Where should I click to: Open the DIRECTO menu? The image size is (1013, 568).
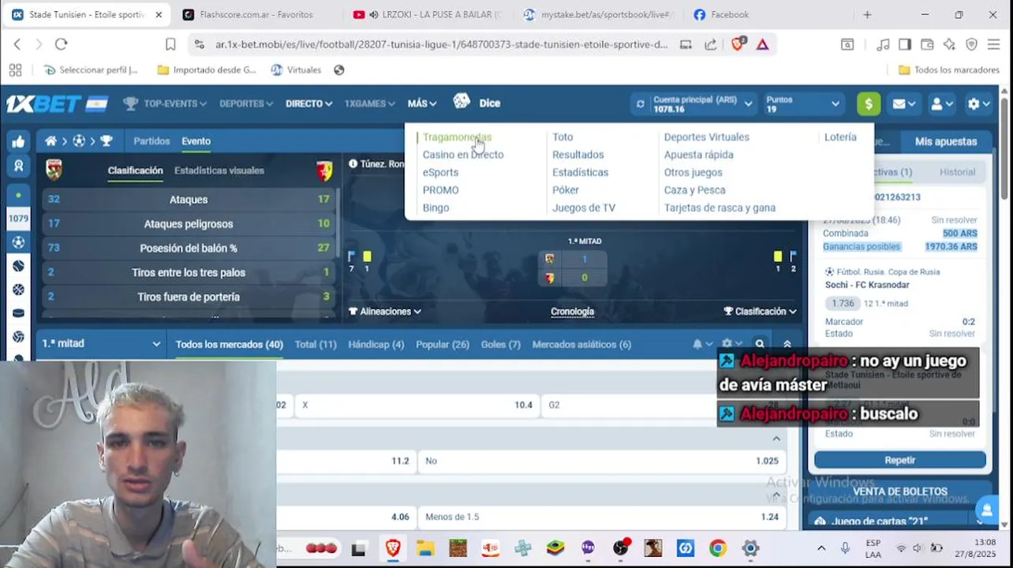tap(308, 103)
